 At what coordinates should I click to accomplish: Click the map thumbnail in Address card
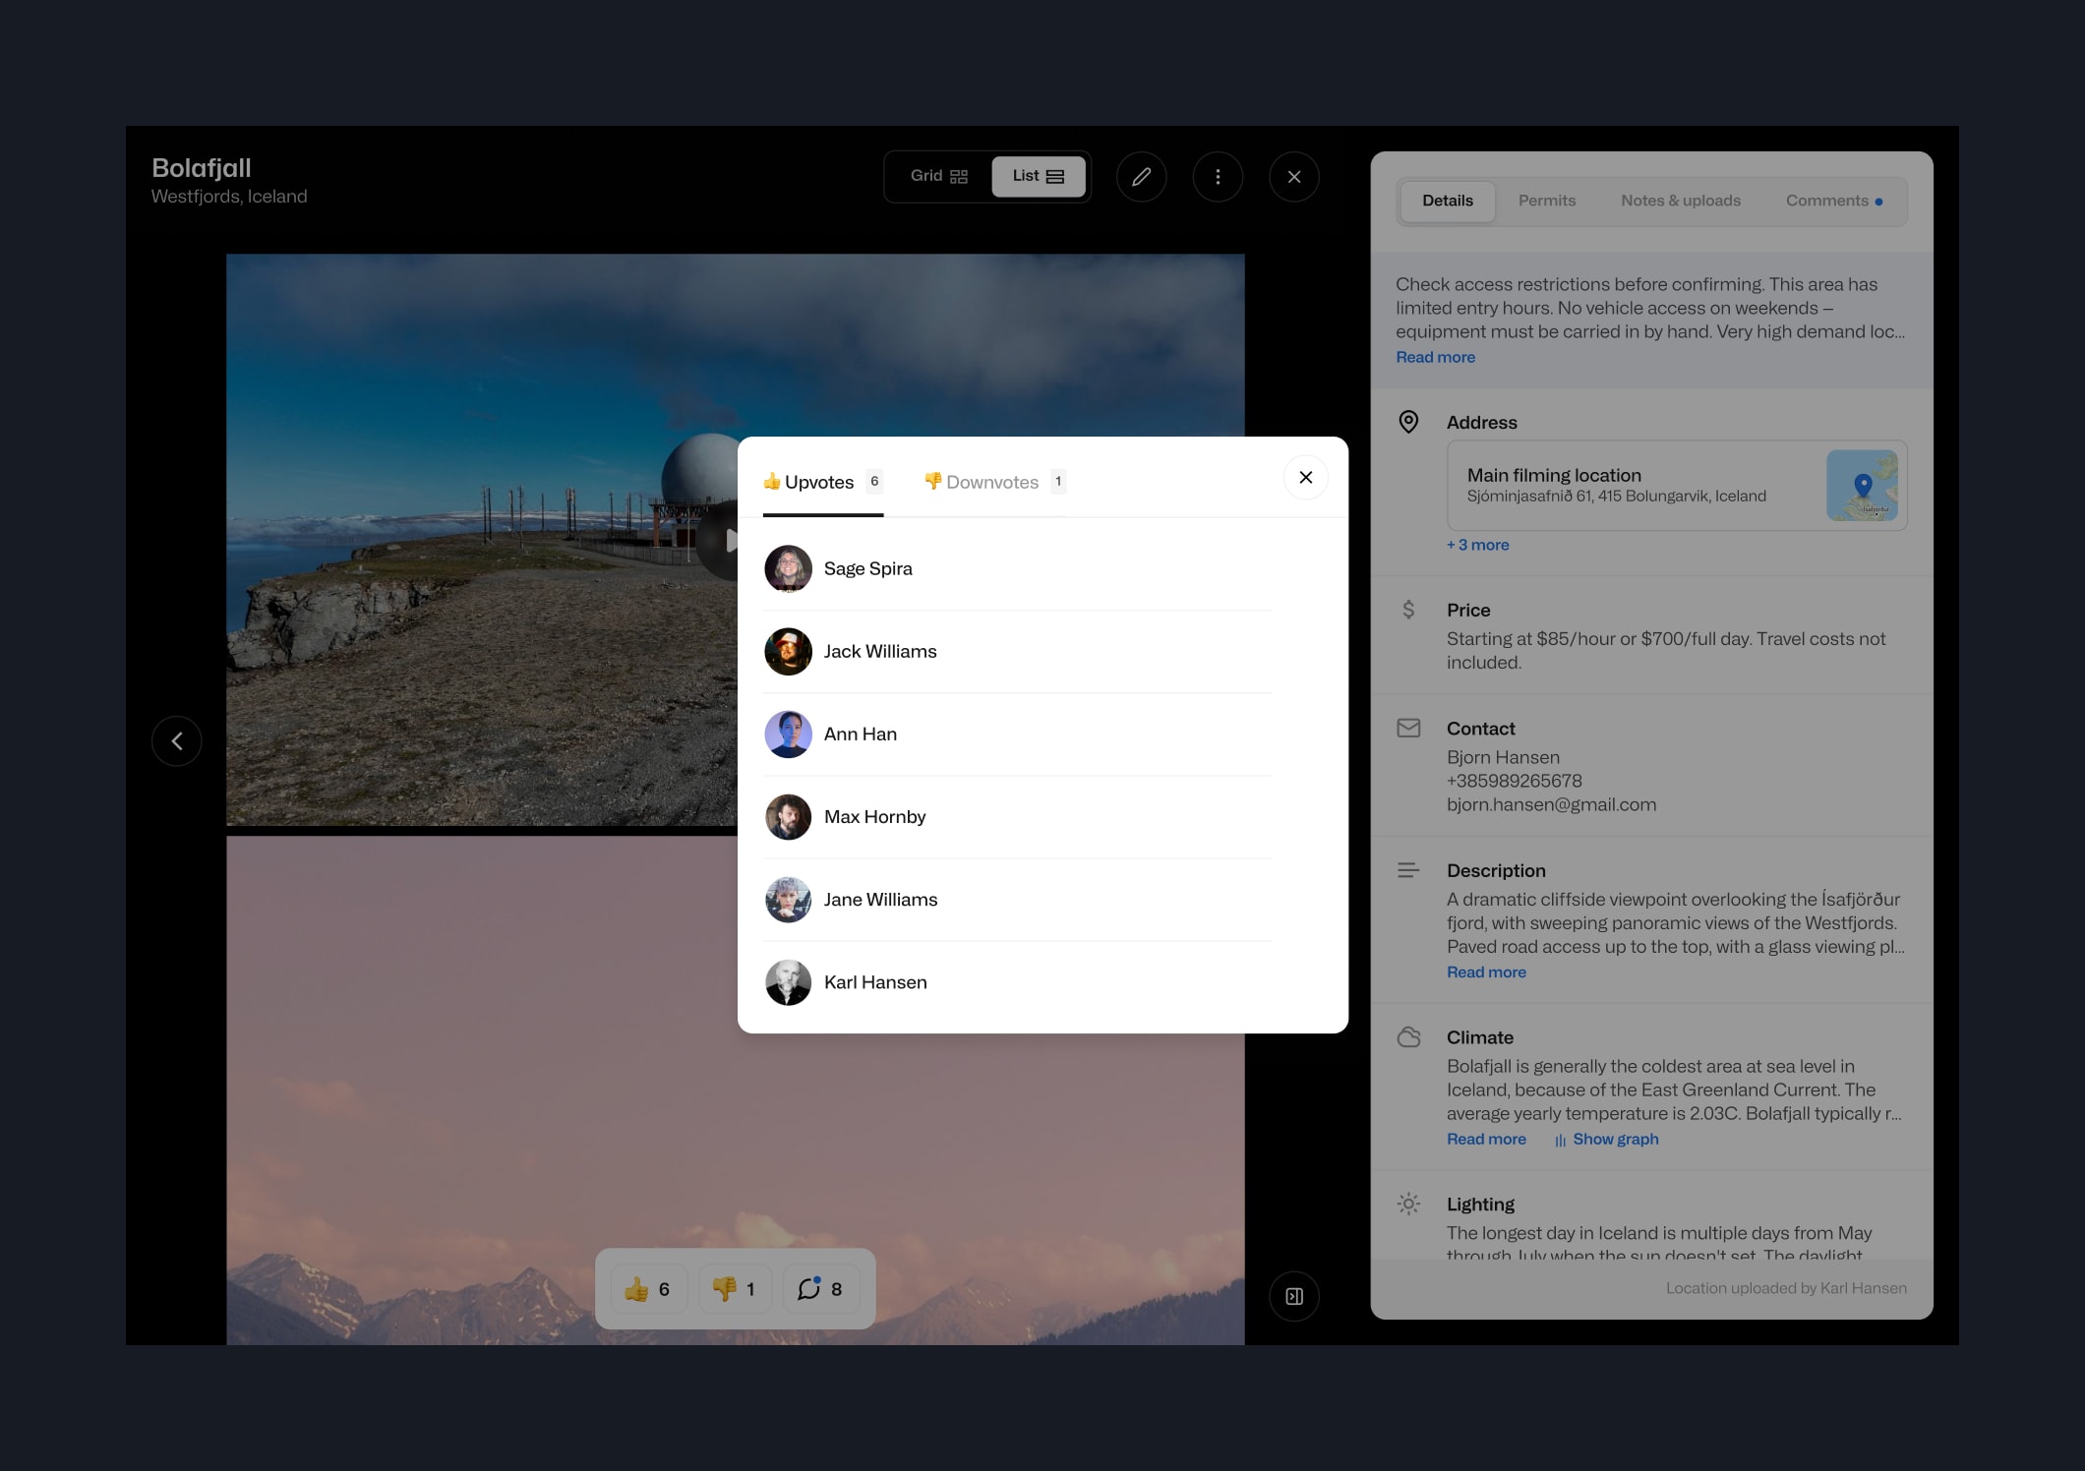[1862, 486]
